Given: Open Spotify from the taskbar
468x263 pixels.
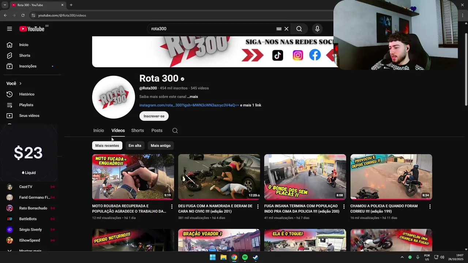Looking at the screenshot, I should tap(245, 257).
